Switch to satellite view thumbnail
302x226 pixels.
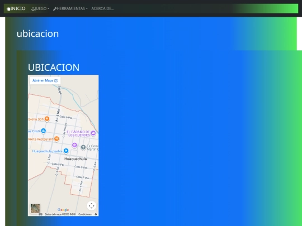pos(35,209)
